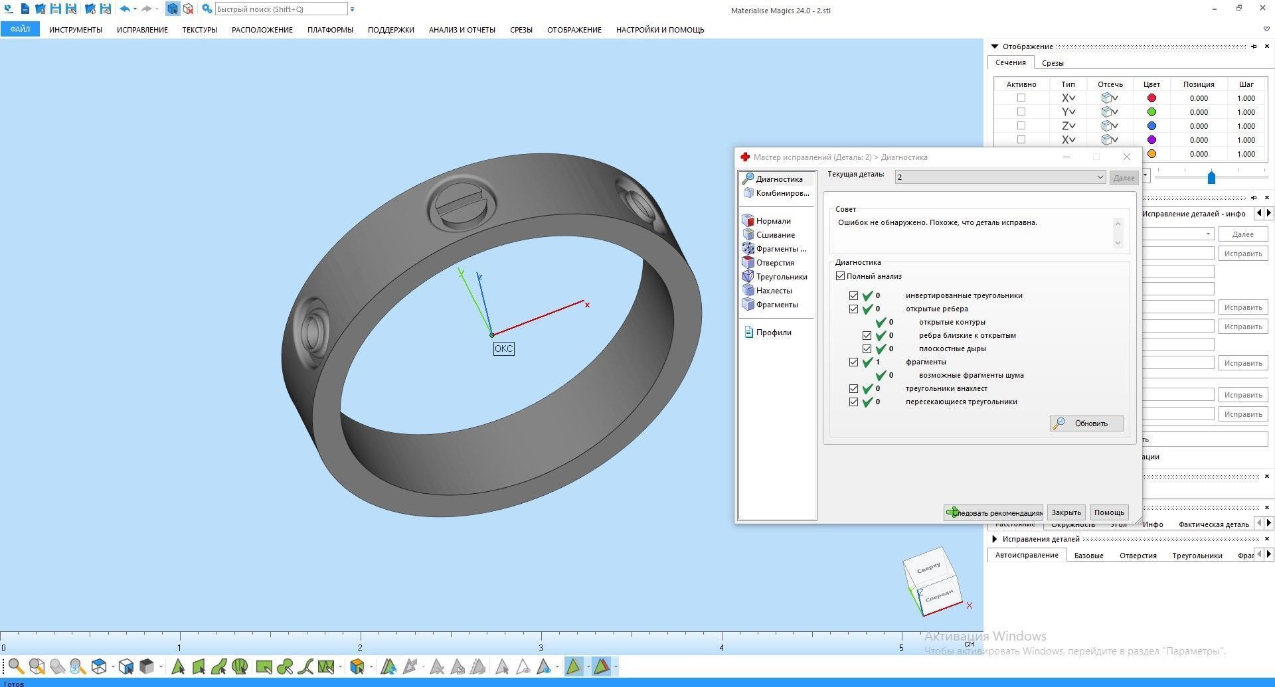
Task: Click the red color swatch for X section
Action: (x=1151, y=98)
